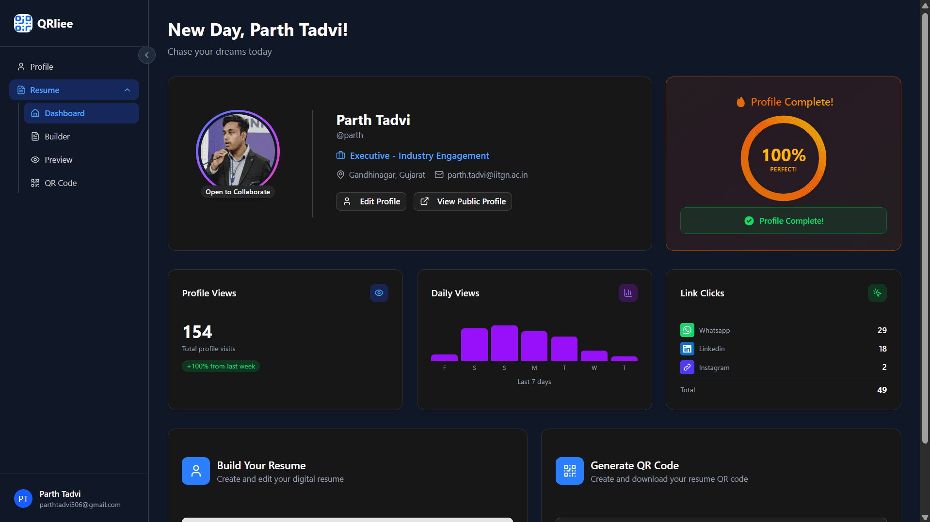
Task: Click the sidebar collapse arrow
Action: click(147, 55)
